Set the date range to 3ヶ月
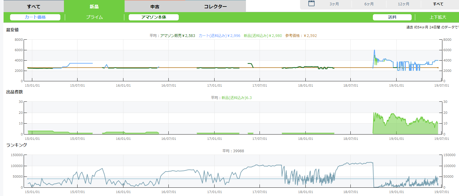 (334, 4)
